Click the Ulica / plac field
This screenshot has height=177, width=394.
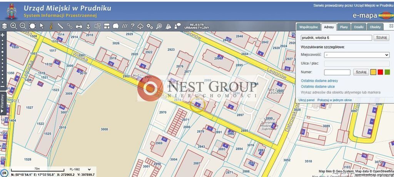tap(357, 63)
